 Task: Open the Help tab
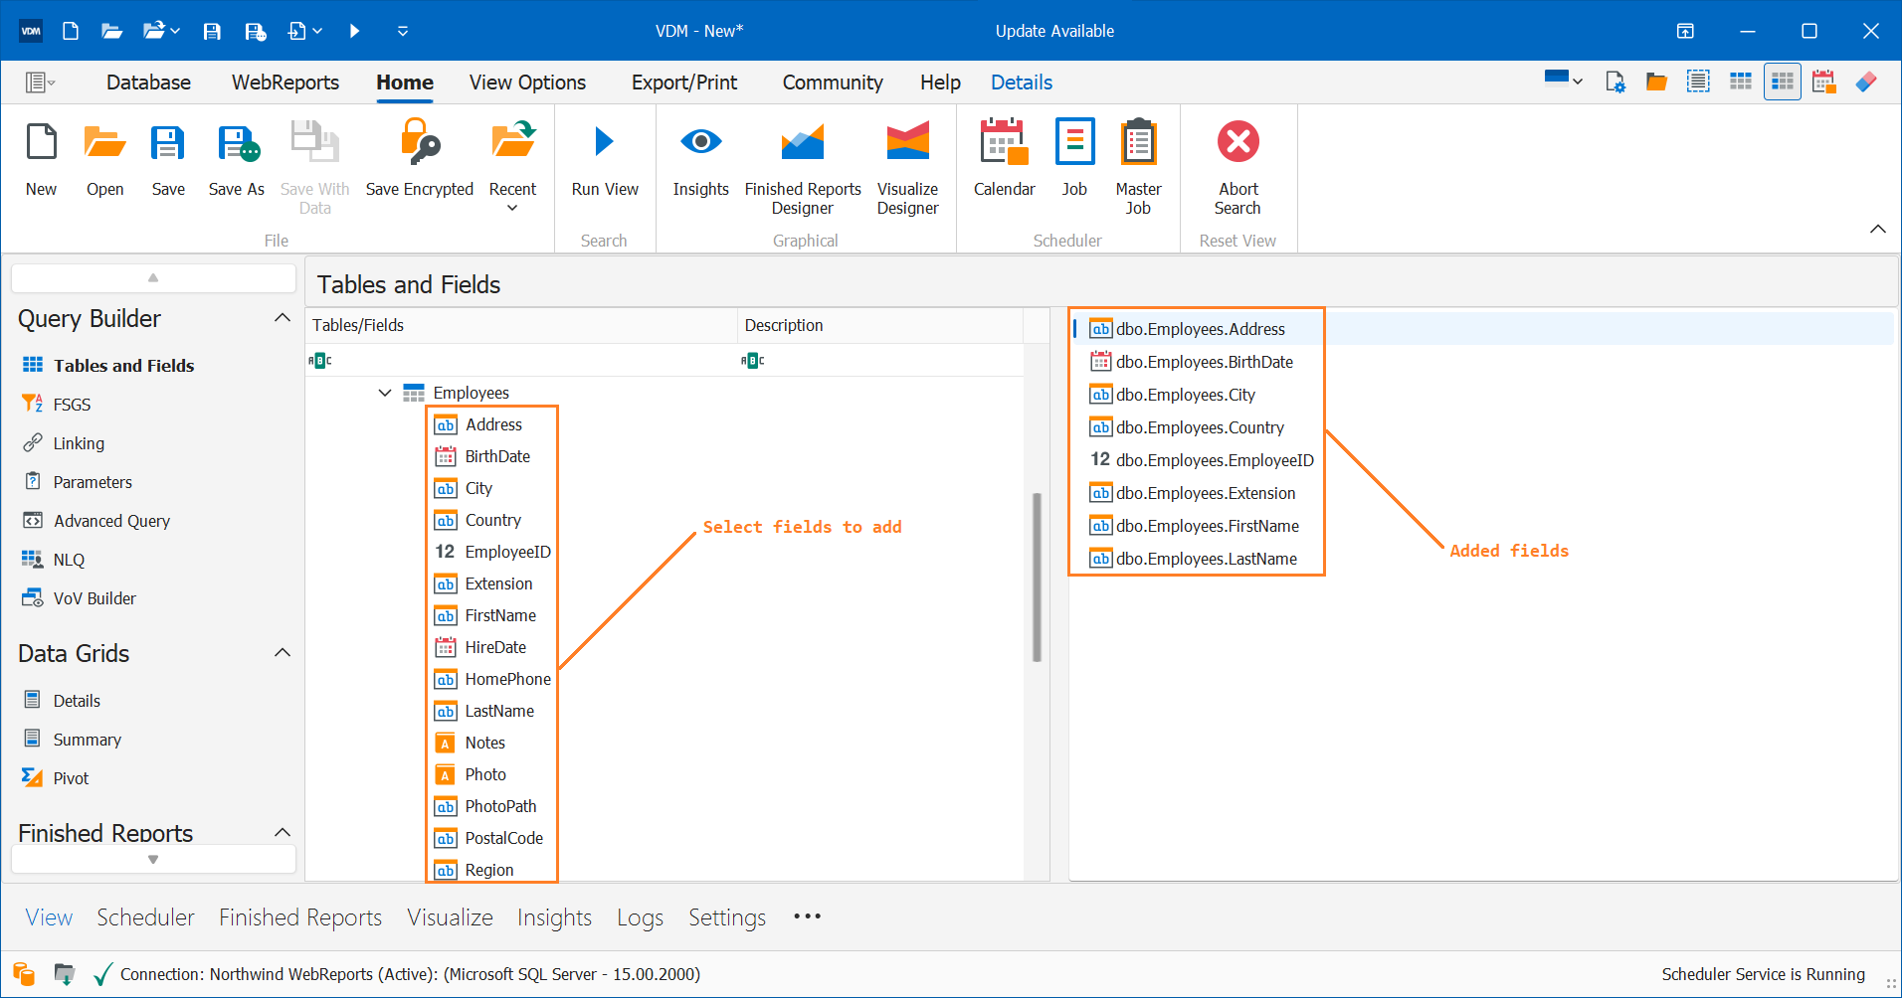(x=940, y=83)
